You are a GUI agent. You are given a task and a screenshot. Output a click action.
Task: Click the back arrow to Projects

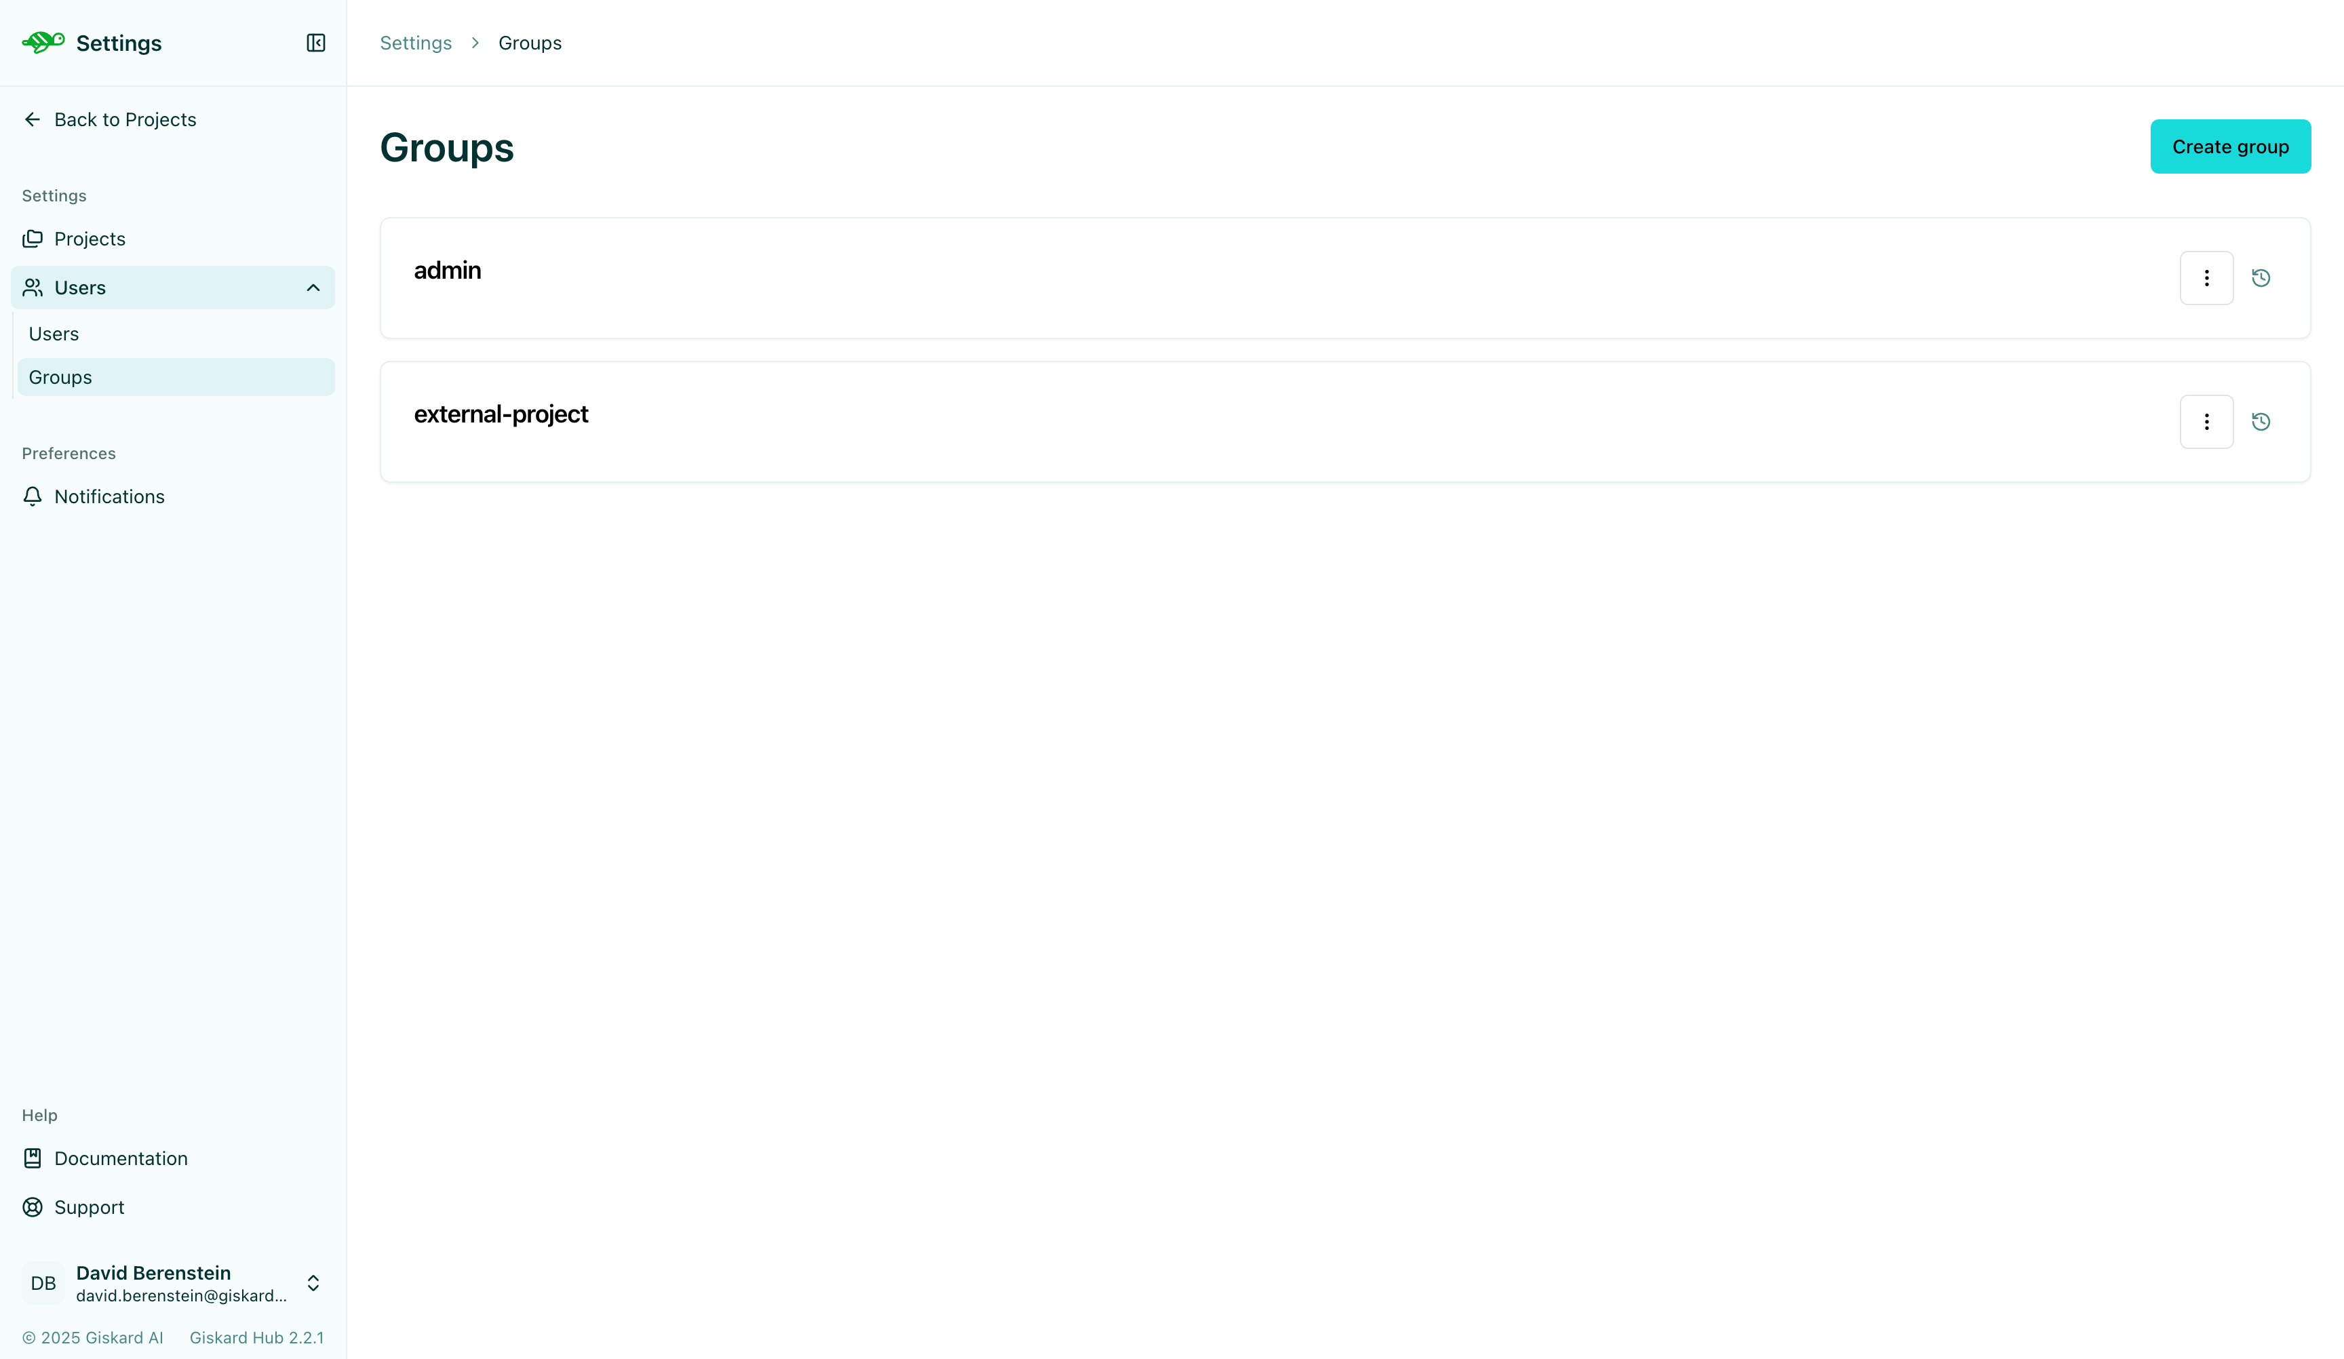point(33,119)
